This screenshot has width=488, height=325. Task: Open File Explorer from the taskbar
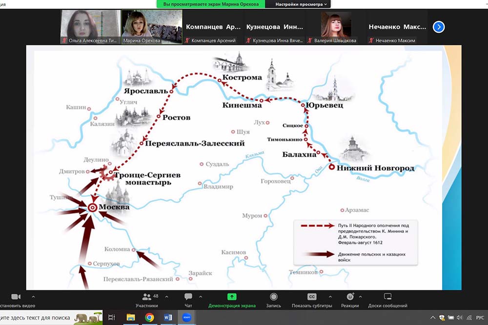(131, 318)
